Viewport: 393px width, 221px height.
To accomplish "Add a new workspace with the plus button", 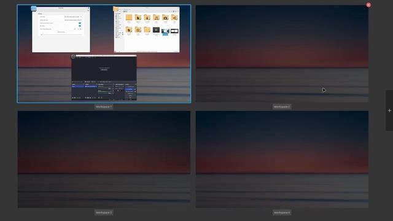I will tap(389, 110).
